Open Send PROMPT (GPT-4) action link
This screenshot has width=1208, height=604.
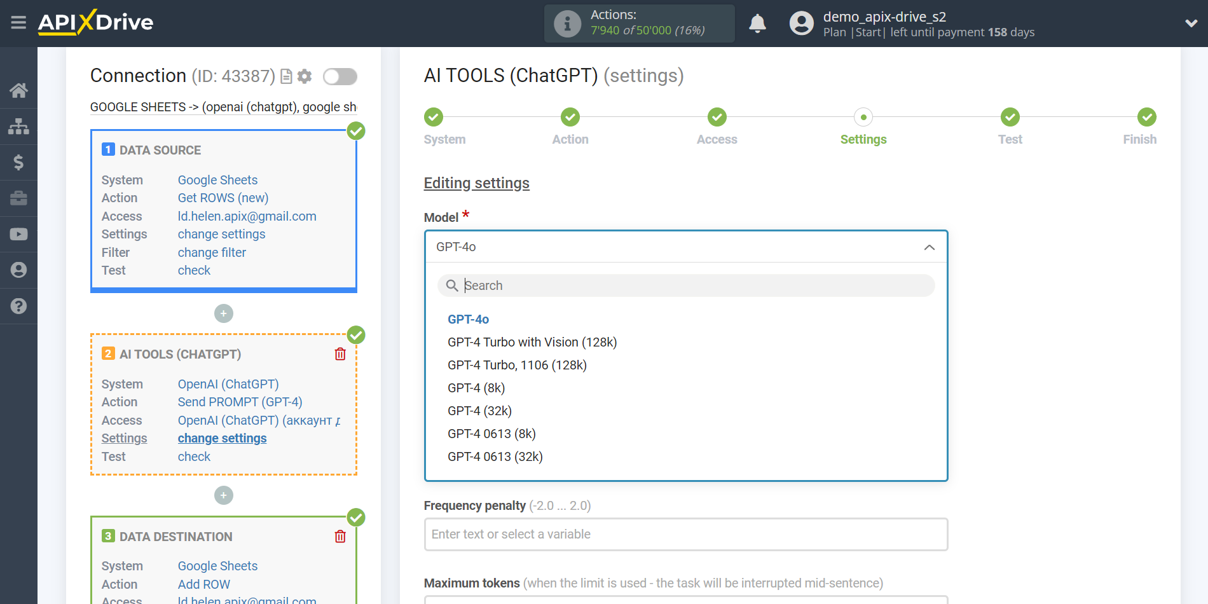(x=240, y=402)
